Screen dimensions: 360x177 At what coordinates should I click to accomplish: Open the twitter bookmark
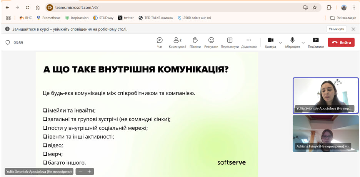pos(126,18)
